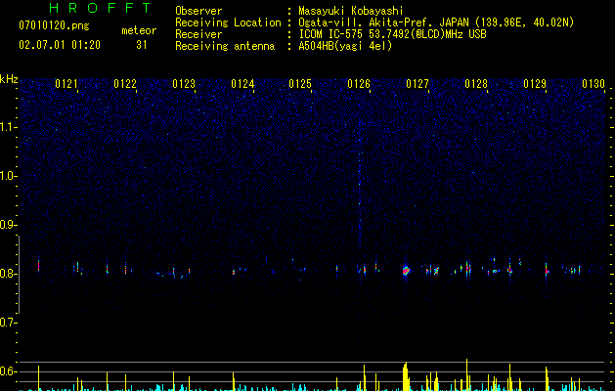Click the large bright meteor echo before 0127
The height and width of the screenshot is (391, 615).
406,271
